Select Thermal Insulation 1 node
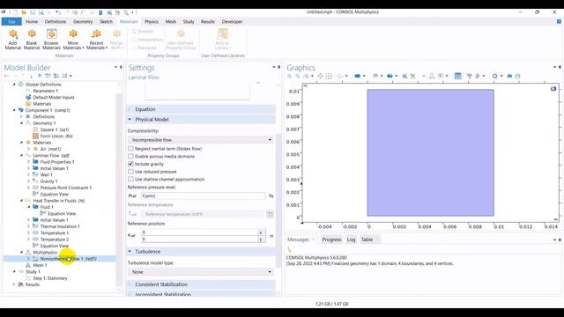Viewport: 564px width, 317px height. click(x=60, y=226)
